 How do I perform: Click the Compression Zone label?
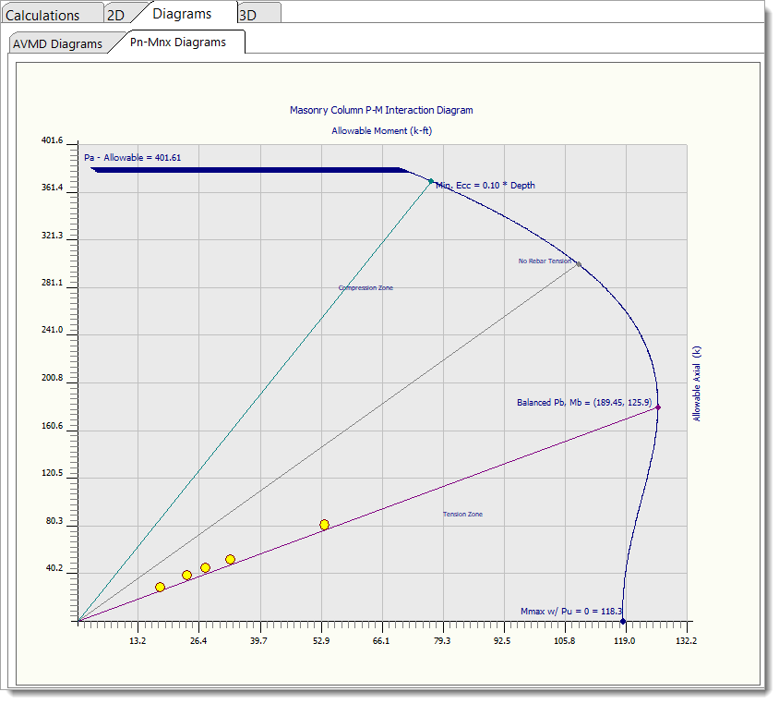click(366, 288)
